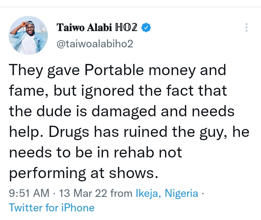Viewport: 261px width, 220px height.
Task: Open the three-dot more options menu
Action: coord(247,28)
